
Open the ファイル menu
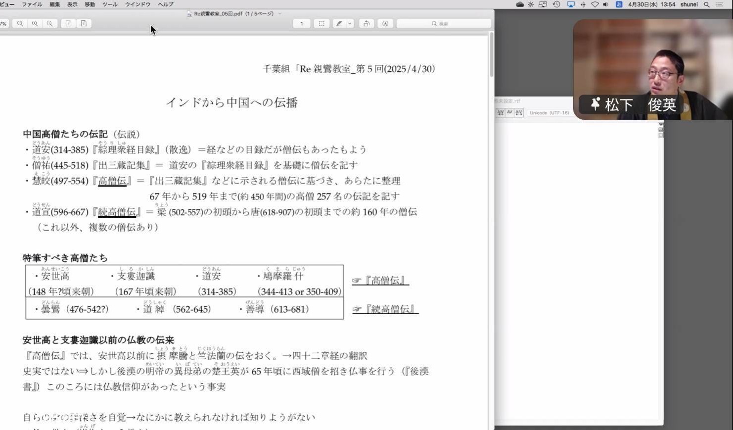[x=32, y=4]
